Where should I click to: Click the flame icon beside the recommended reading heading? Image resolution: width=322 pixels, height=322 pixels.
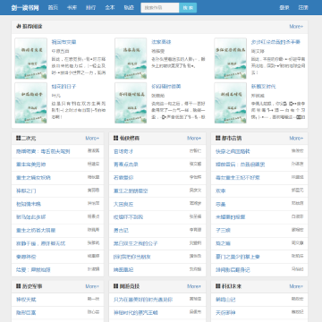[x=18, y=27]
